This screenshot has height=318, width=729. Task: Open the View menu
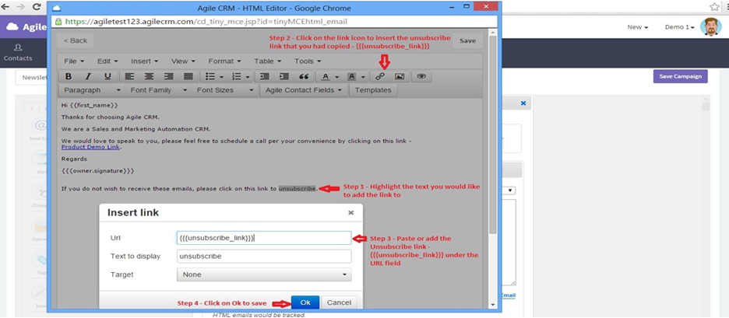tap(183, 61)
